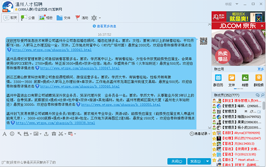Open the 公告 announcements tab
The image size is (266, 167).
(27, 18)
